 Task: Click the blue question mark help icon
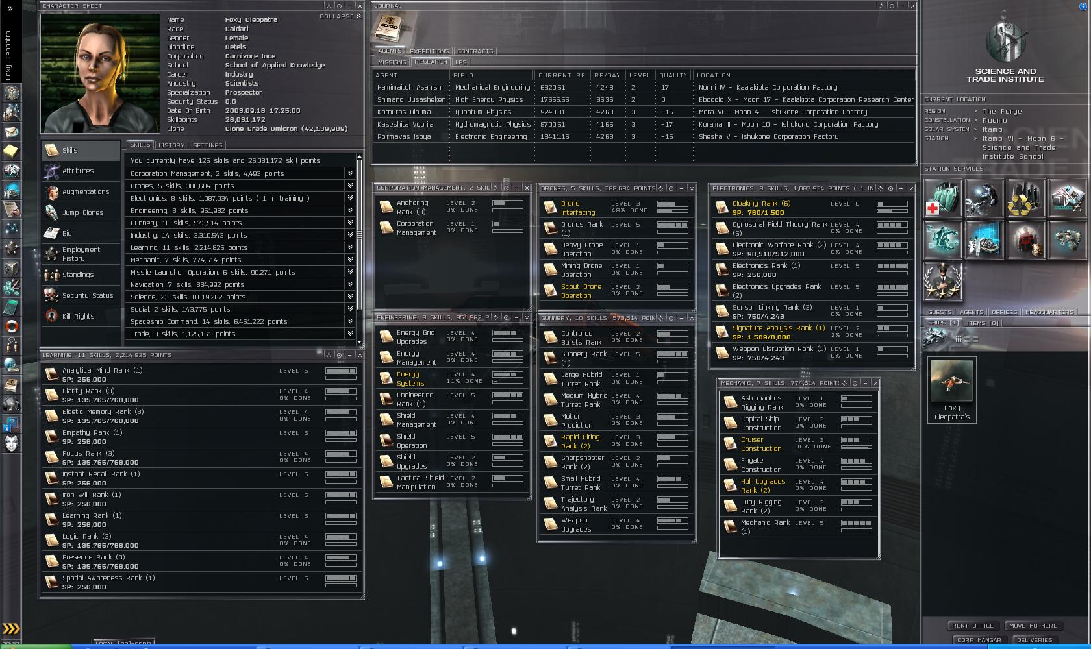[11, 424]
